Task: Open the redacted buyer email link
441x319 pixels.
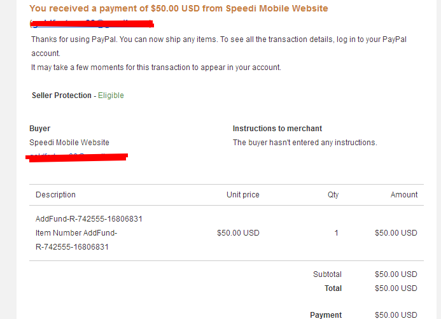Action: tap(77, 157)
